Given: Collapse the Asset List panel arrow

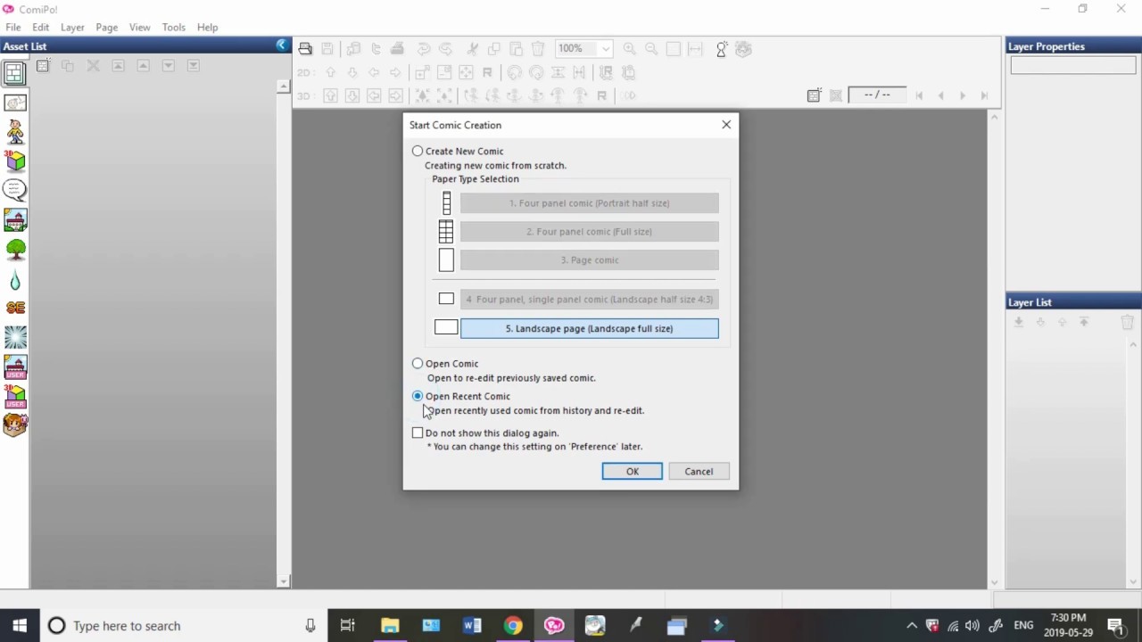Looking at the screenshot, I should pos(282,45).
